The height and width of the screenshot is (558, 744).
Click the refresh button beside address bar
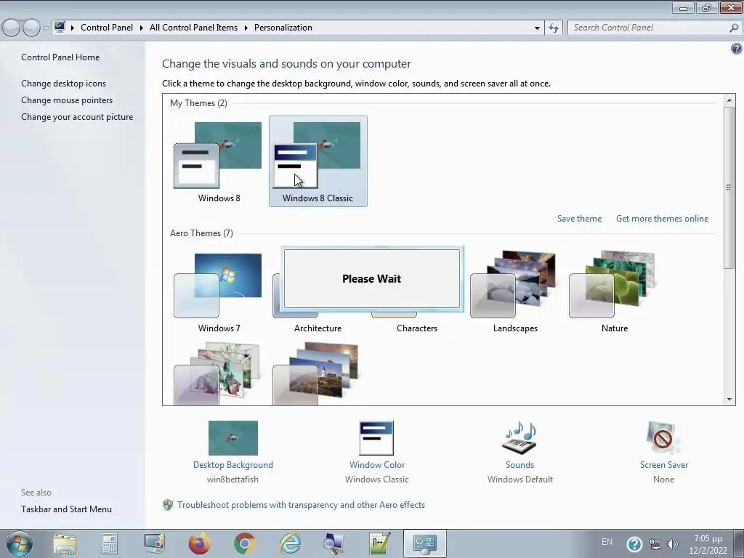click(x=554, y=28)
